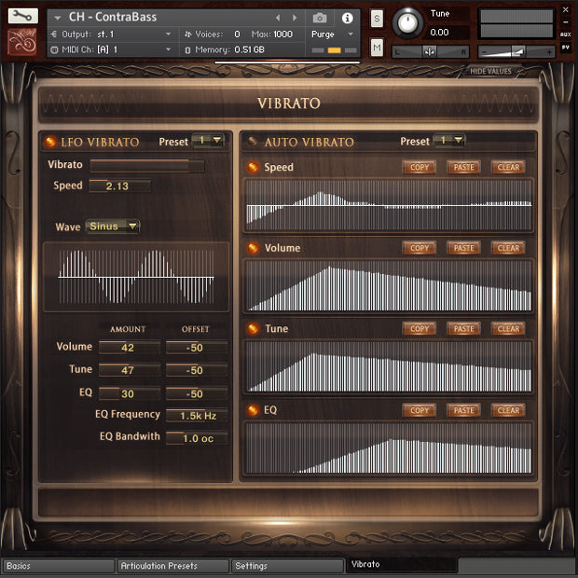Click the instrument name dropdown triangle
Viewport: 578px width, 578px height.
tap(56, 18)
